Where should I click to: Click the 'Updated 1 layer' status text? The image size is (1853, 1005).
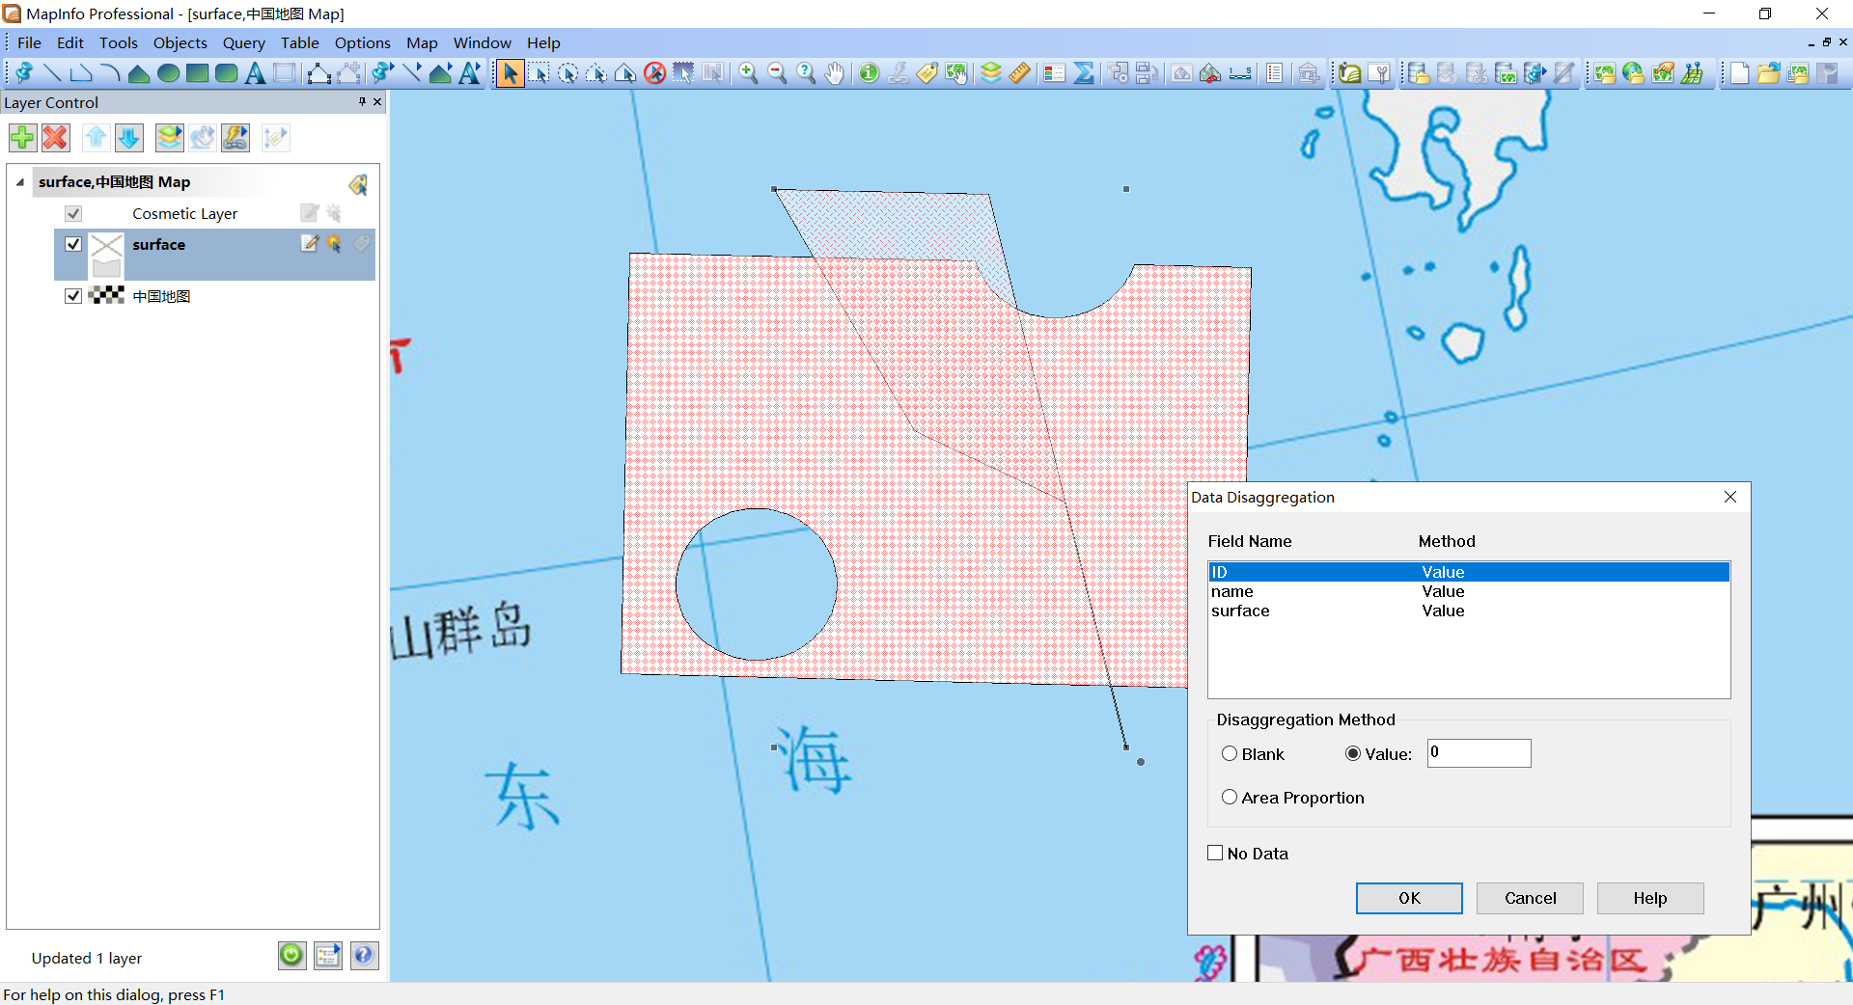click(x=87, y=958)
